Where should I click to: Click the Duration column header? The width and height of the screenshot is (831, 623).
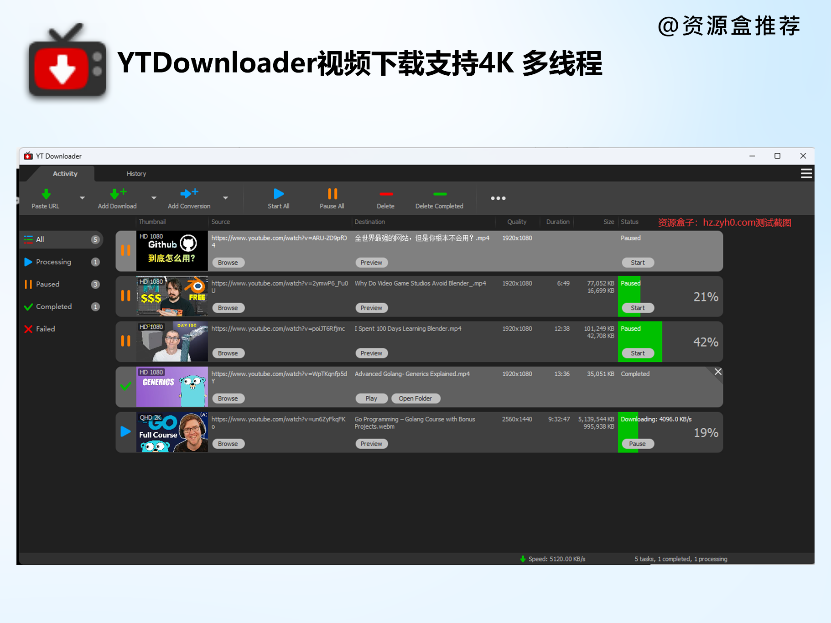(558, 222)
